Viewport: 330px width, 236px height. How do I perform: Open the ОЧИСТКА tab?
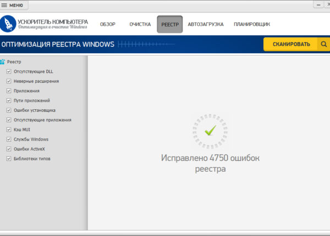tap(140, 25)
